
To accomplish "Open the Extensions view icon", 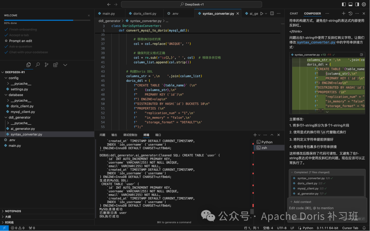I will click(56, 65).
